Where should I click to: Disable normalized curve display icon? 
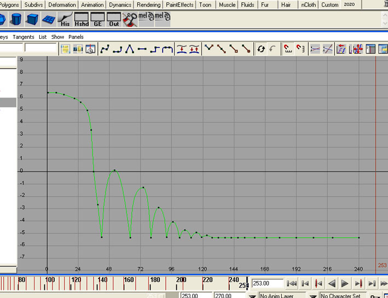(327, 49)
